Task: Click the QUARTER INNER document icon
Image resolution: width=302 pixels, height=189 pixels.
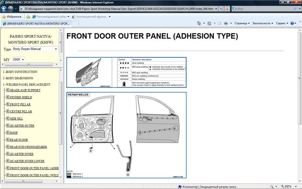Action: click(8, 154)
